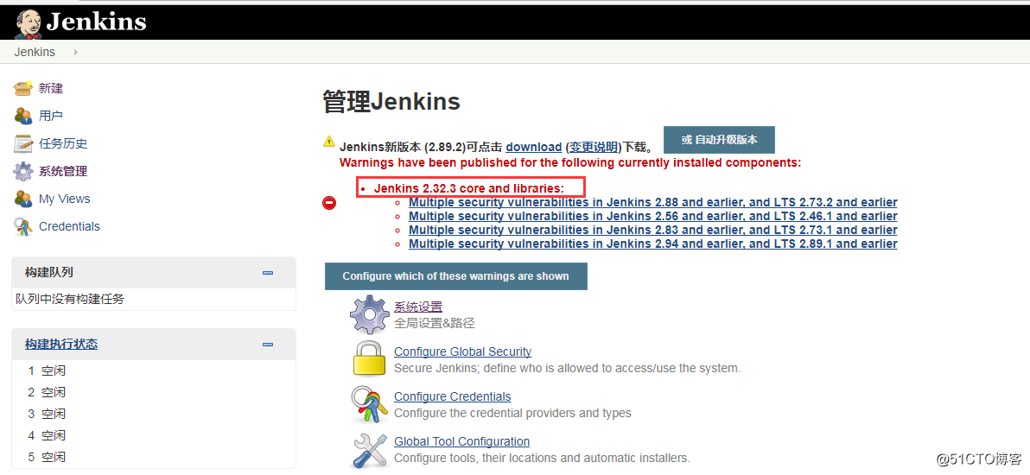Select executor row 4 空闲
1030x475 pixels.
[154, 435]
